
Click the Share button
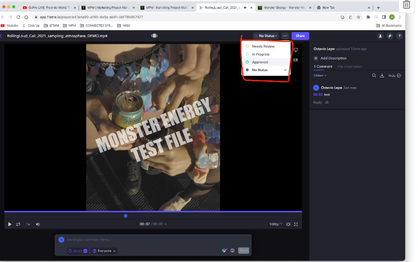pyautogui.click(x=300, y=36)
